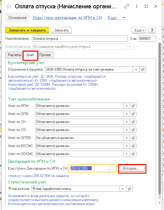Click the question mark help button
This screenshot has width=164, height=210.
pos(152,30)
